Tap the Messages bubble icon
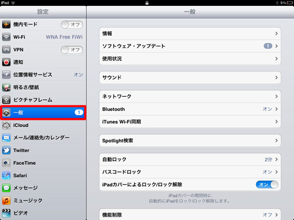294x220 pixels. click(6, 188)
